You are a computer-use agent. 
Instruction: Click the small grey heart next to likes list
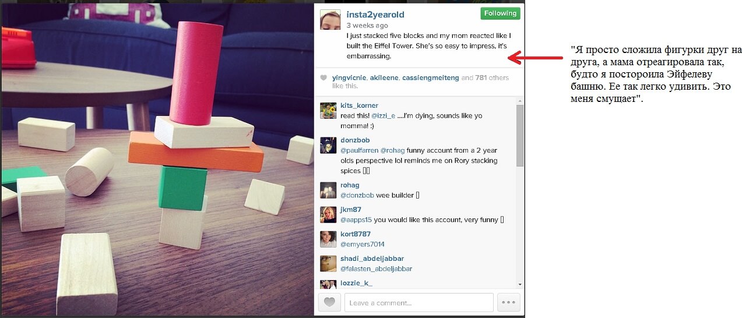coord(323,78)
